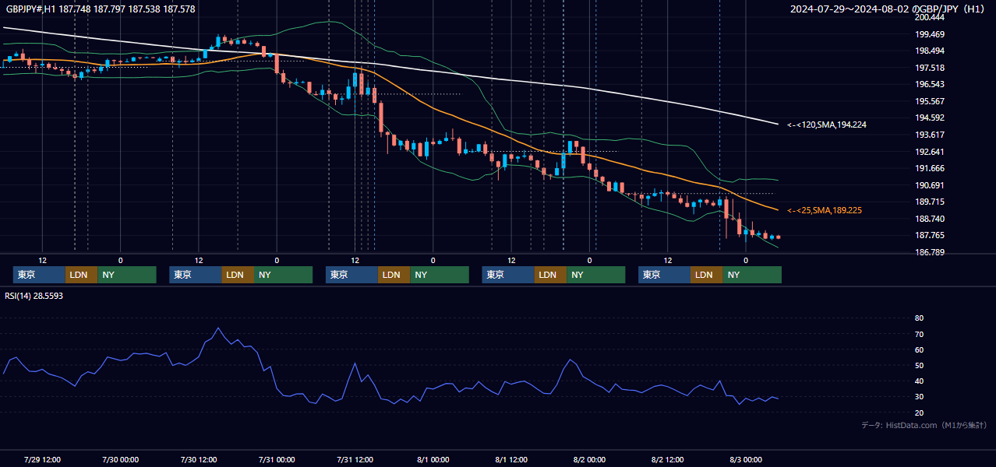Click the 199.469 price axis label
996x467 pixels.
pos(930,34)
